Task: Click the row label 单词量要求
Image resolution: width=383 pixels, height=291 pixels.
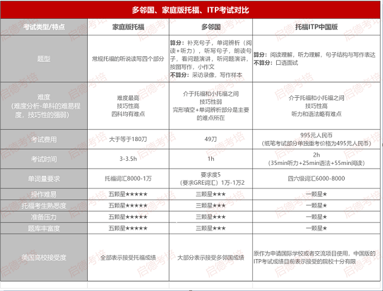Action: tap(44, 179)
